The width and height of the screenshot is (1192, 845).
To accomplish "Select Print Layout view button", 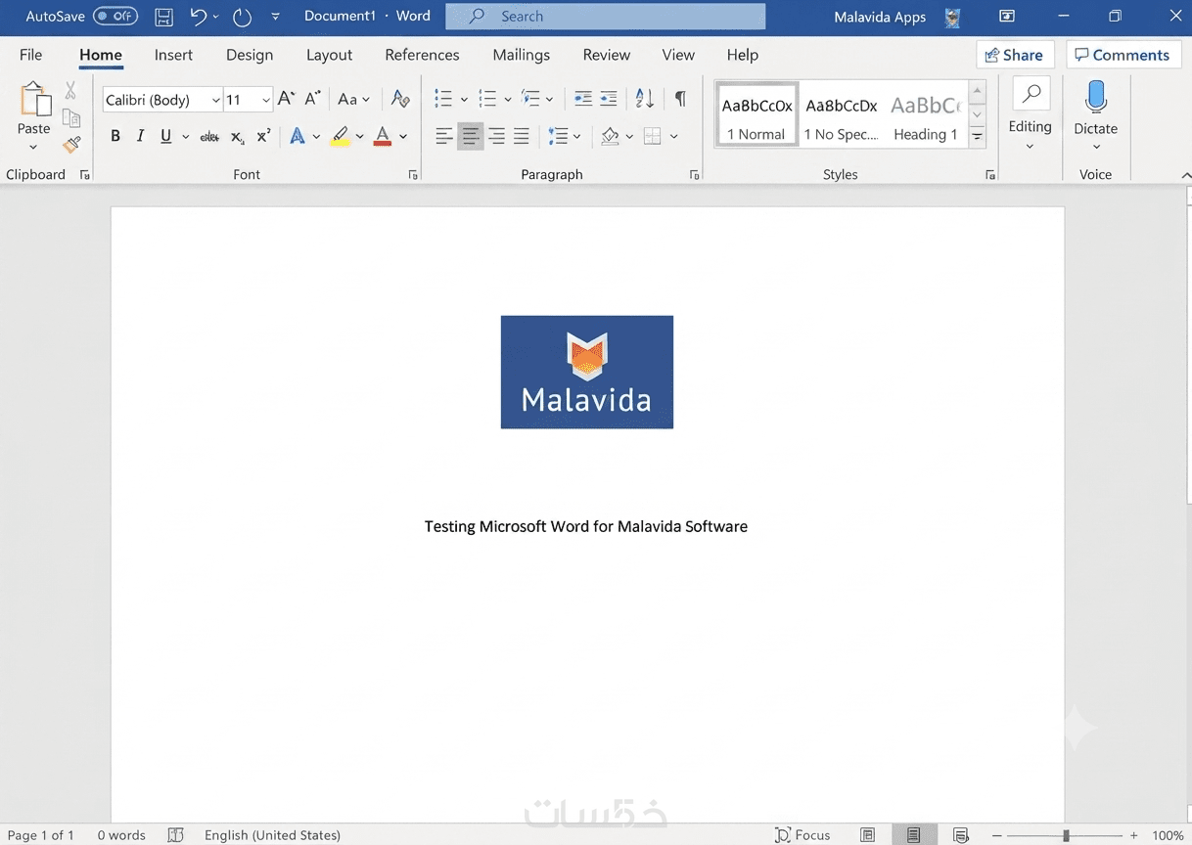I will (913, 835).
